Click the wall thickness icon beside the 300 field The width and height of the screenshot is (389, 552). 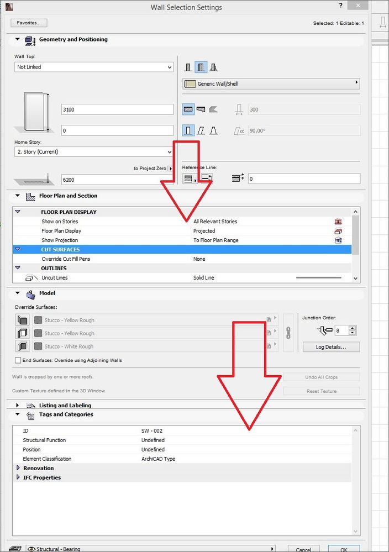pyautogui.click(x=239, y=109)
